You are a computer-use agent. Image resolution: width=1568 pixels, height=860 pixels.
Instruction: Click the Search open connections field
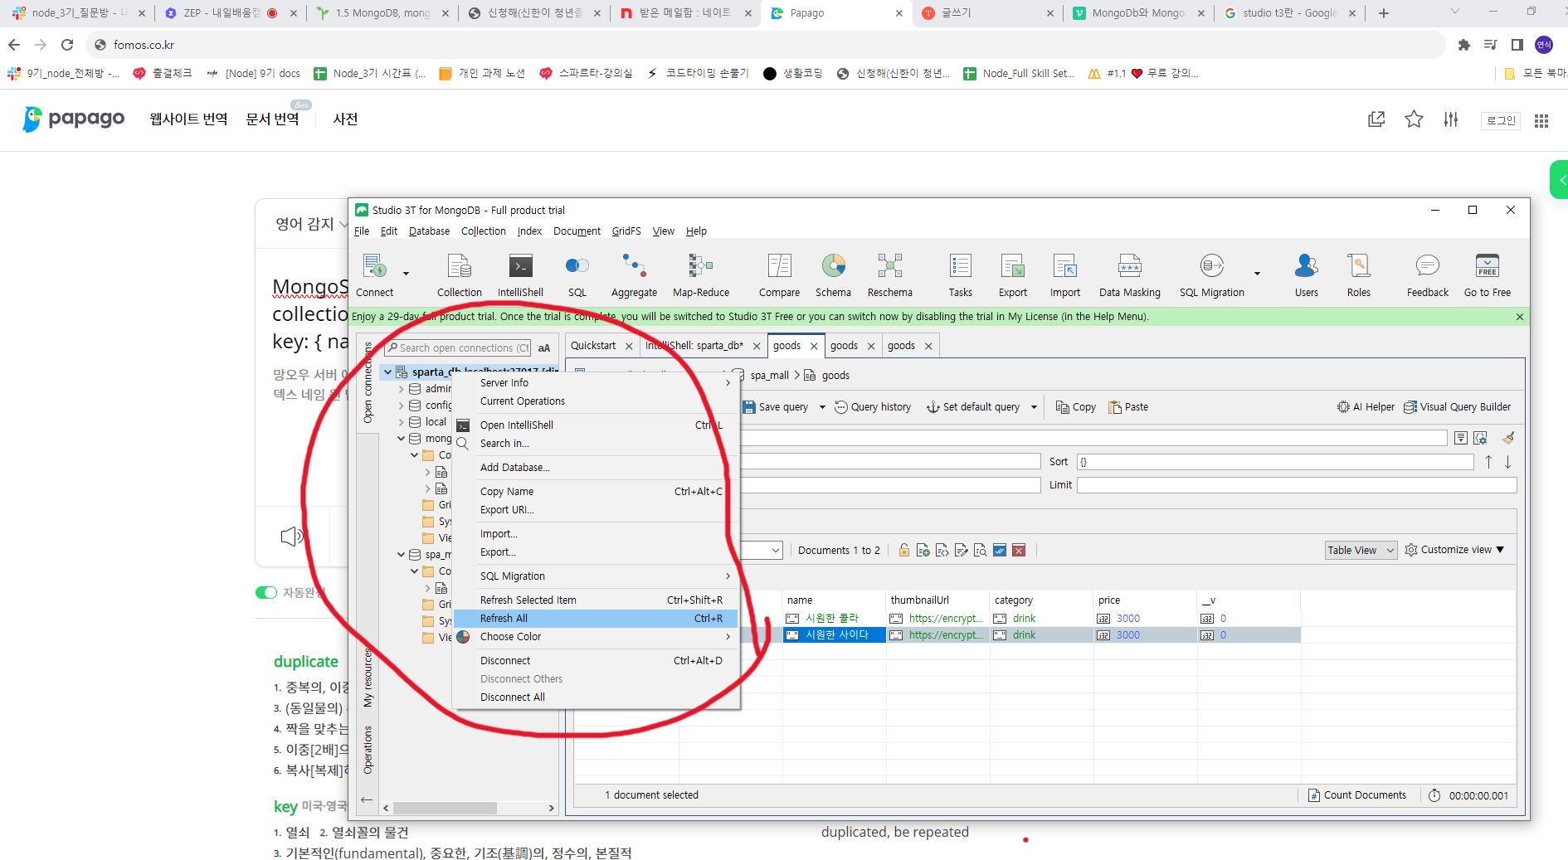tap(457, 348)
